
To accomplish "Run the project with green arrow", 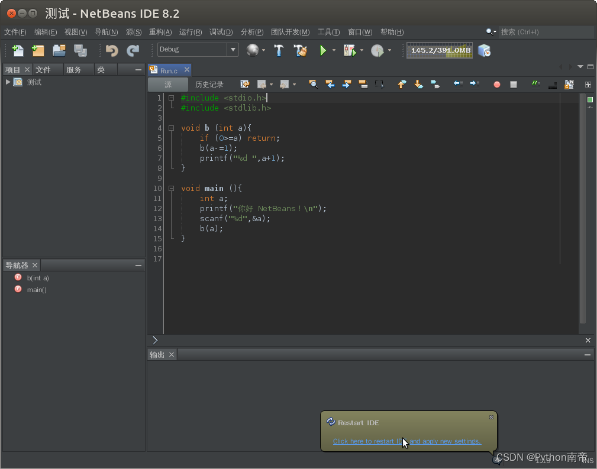I will click(323, 51).
